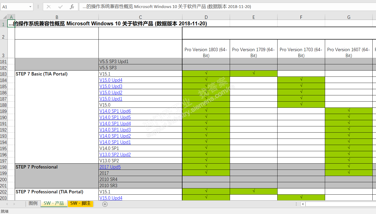Select row 1 header
The width and height of the screenshot is (376, 214).
pos(4,24)
